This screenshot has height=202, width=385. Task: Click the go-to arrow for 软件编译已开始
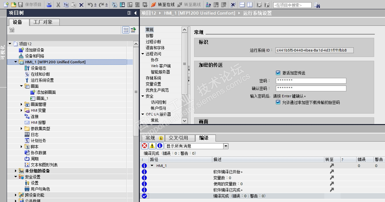(x=332, y=172)
